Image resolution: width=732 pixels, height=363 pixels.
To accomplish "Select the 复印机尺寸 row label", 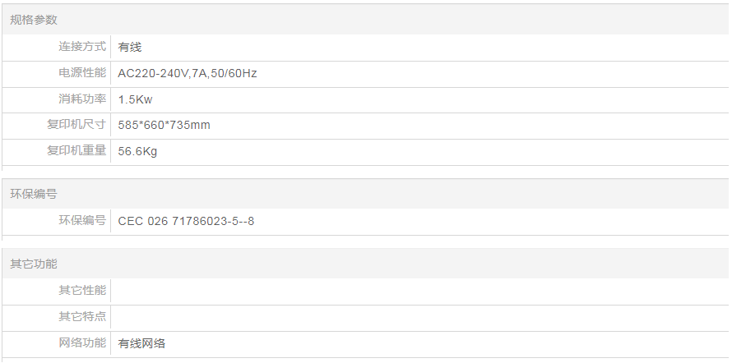I will point(76,125).
